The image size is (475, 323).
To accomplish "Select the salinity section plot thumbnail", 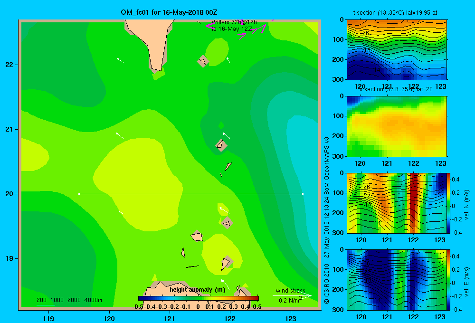I will (397, 126).
